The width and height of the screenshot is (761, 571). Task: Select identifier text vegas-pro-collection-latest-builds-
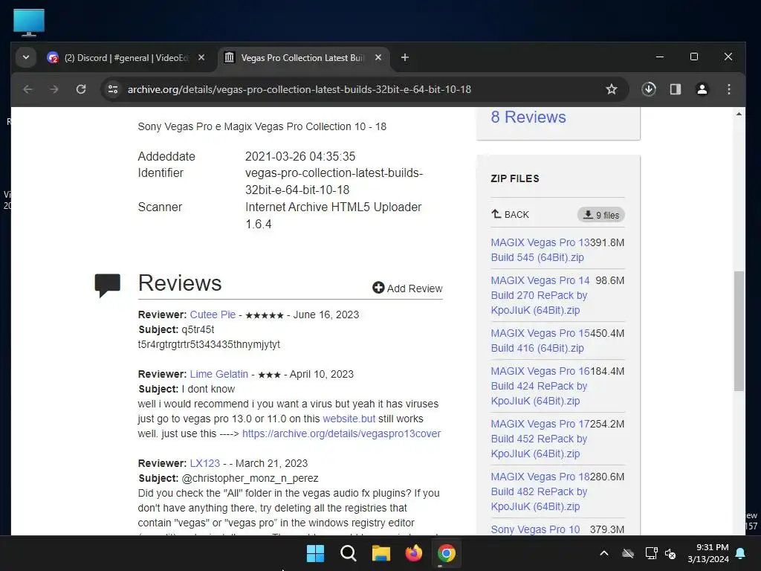click(x=334, y=172)
